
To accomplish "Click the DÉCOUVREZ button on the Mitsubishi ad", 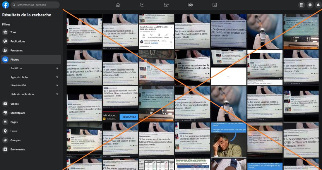I will [x=129, y=117].
